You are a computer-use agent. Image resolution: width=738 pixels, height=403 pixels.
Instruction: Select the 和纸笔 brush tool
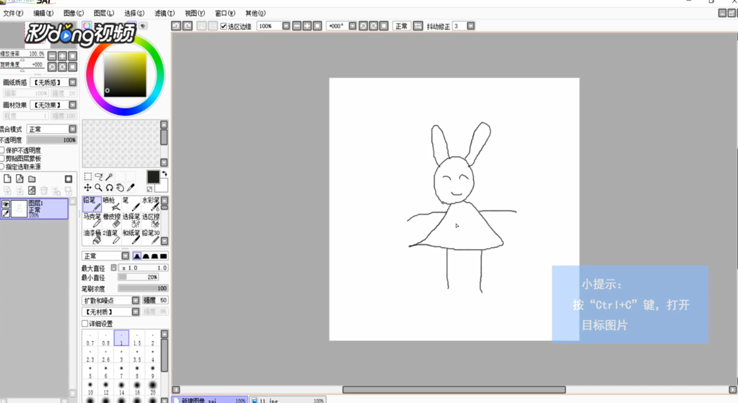pyautogui.click(x=131, y=236)
